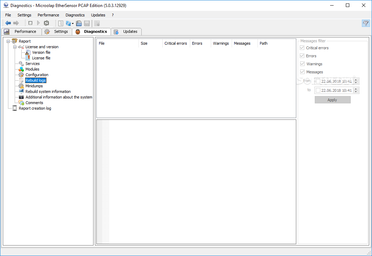Sort by the Messages column header
Screen dimensions: 372x256
tap(245, 43)
